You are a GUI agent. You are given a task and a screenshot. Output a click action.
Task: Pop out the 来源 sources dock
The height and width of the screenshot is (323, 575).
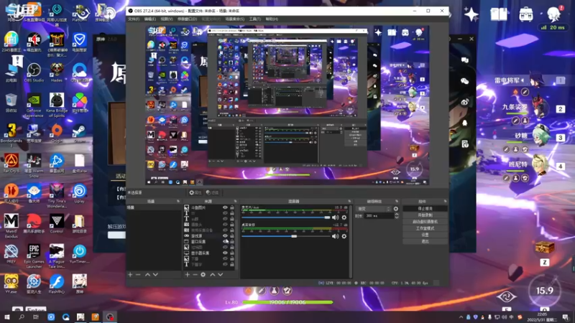tap(236, 202)
